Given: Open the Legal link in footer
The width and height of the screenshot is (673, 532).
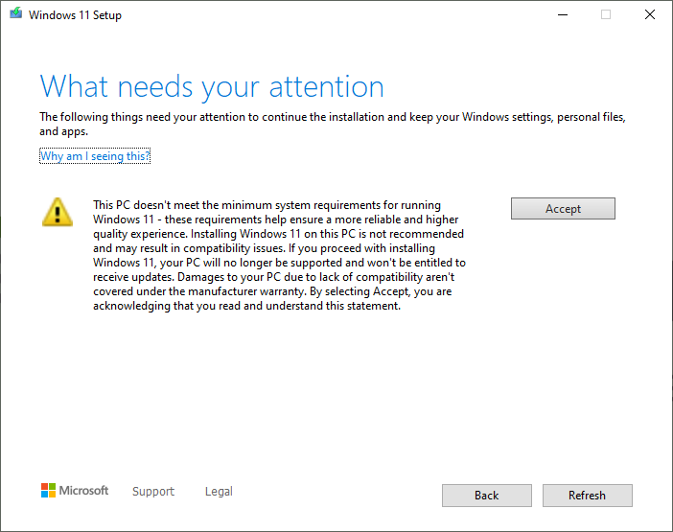Looking at the screenshot, I should [219, 491].
